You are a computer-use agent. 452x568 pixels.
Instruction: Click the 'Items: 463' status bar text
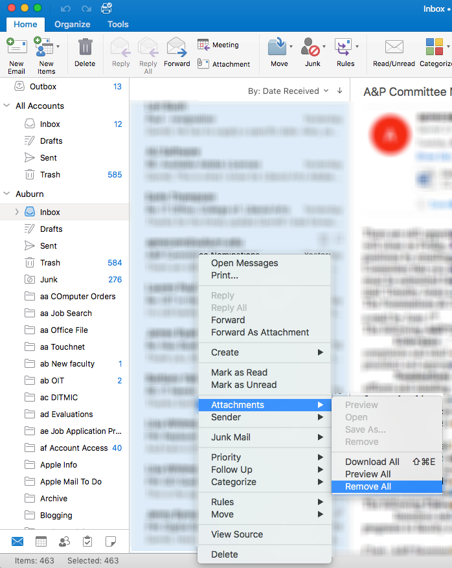[34, 561]
